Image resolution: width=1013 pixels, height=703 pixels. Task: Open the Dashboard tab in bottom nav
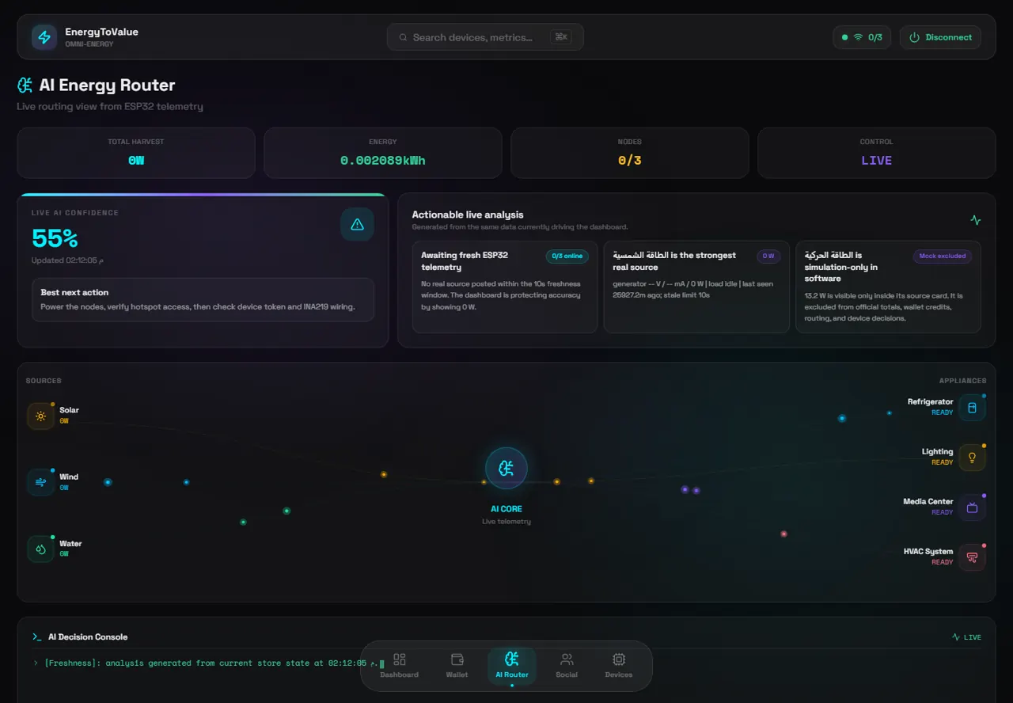tap(399, 665)
